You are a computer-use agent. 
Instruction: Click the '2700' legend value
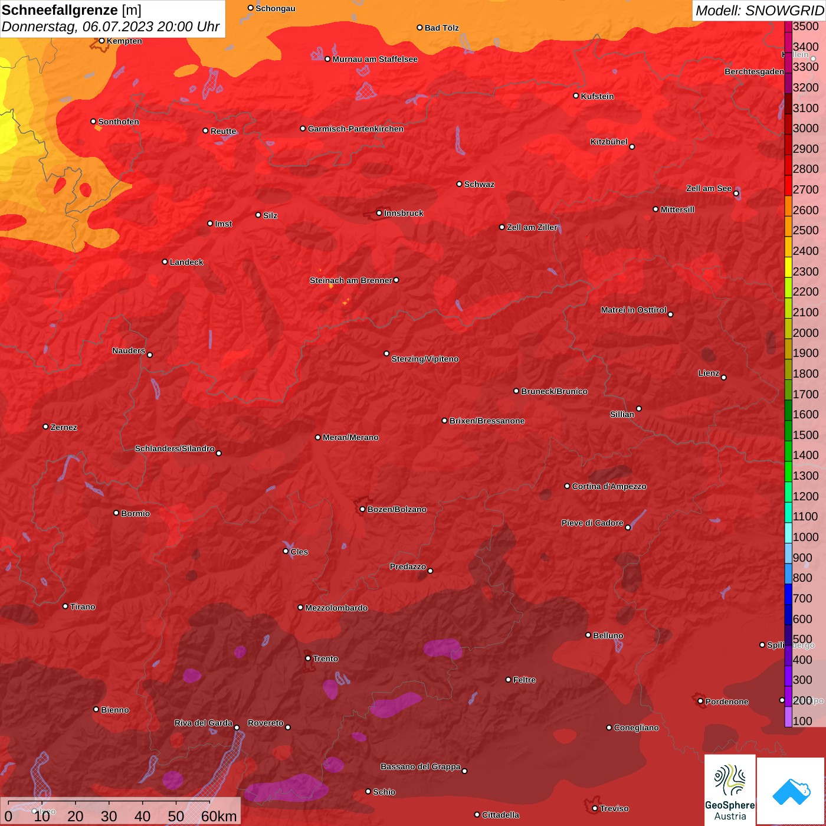point(806,189)
